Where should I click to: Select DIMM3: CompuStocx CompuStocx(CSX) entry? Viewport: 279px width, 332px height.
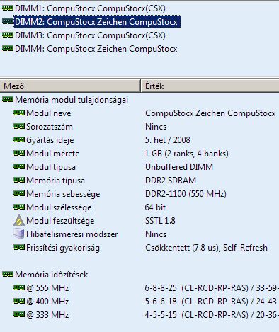[x=90, y=35]
